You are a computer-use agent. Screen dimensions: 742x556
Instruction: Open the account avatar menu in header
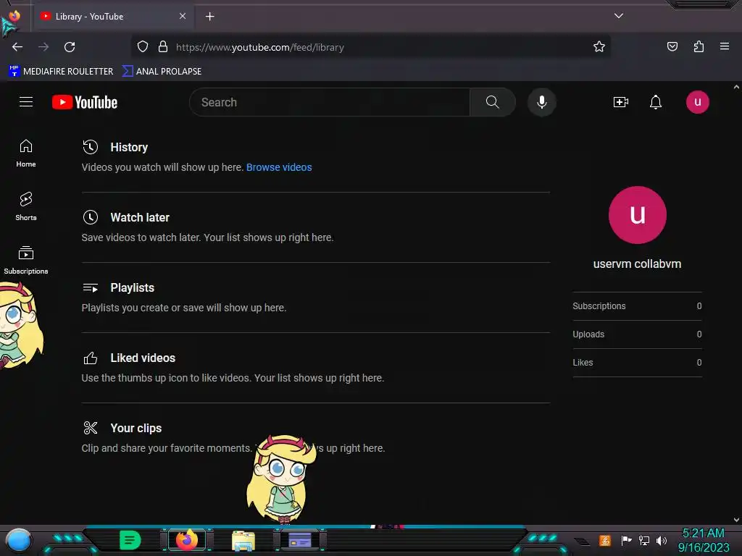click(698, 102)
